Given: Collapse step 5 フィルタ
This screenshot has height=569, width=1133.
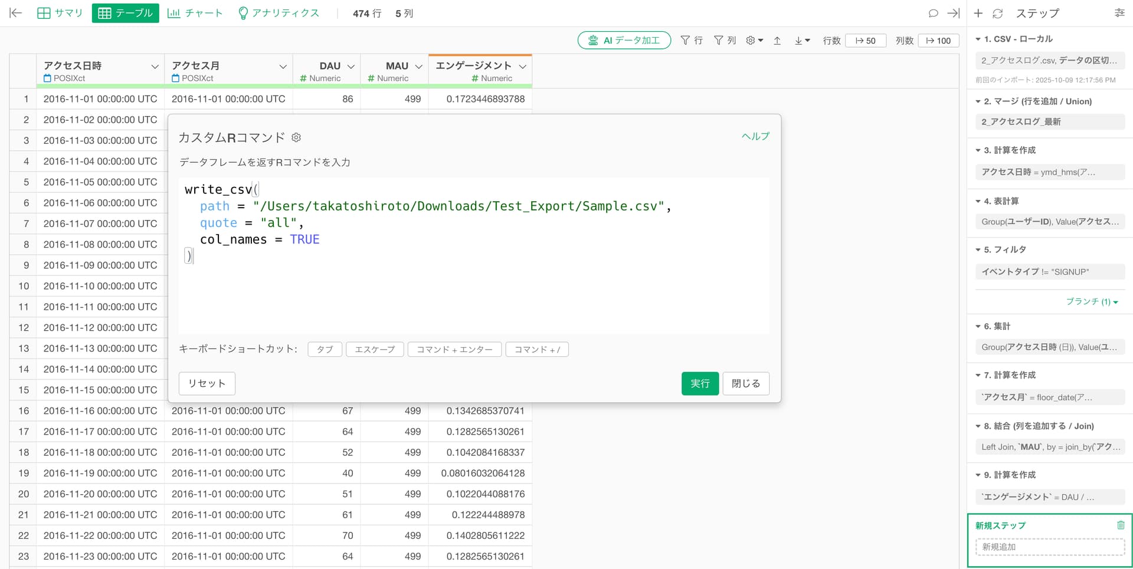Looking at the screenshot, I should point(978,249).
